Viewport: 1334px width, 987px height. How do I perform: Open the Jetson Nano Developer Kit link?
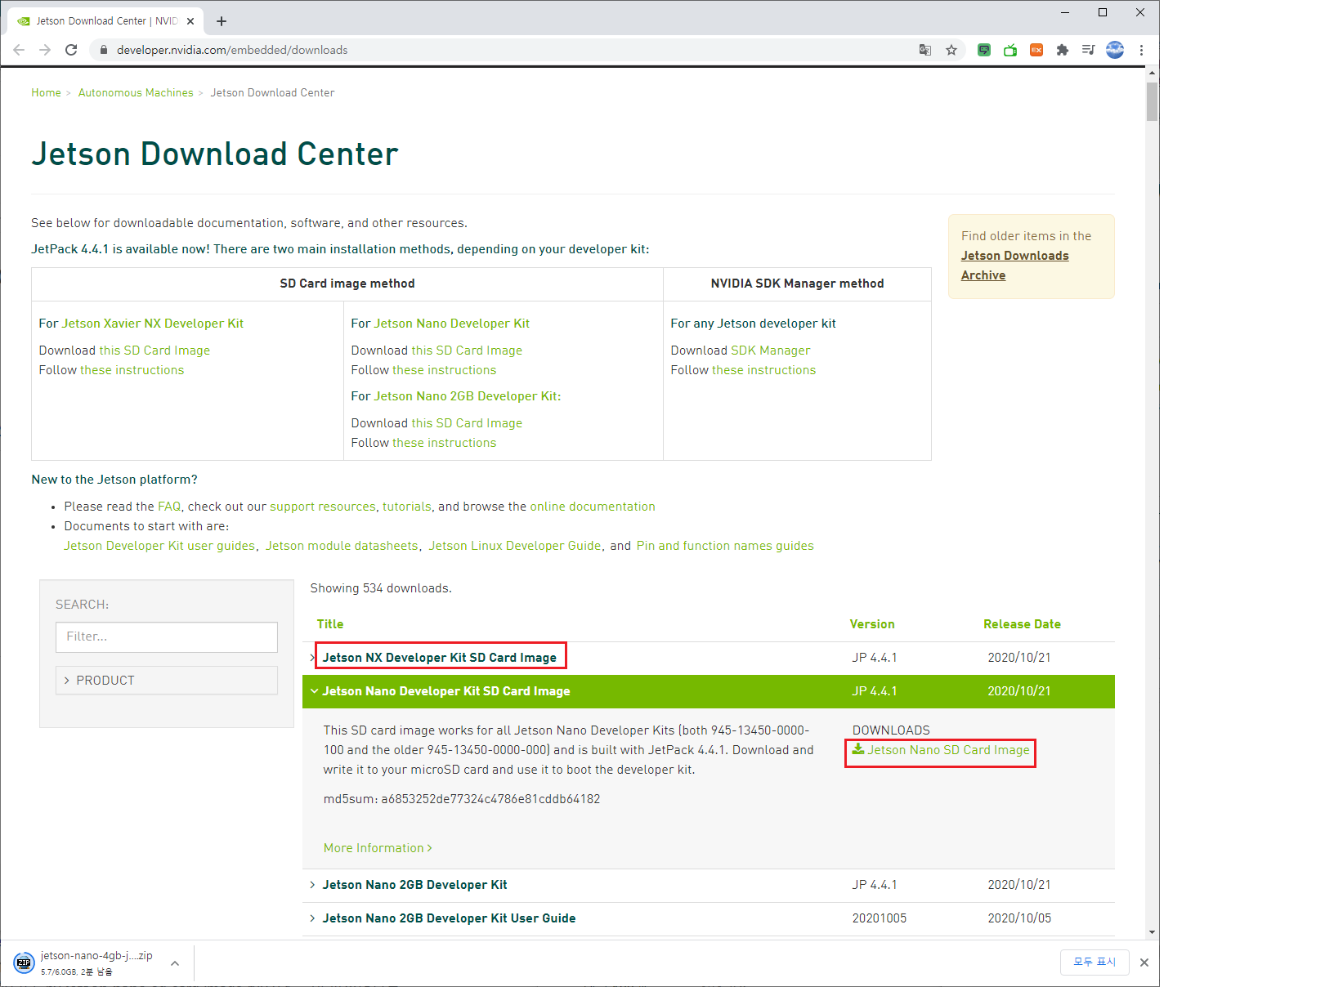[452, 324]
